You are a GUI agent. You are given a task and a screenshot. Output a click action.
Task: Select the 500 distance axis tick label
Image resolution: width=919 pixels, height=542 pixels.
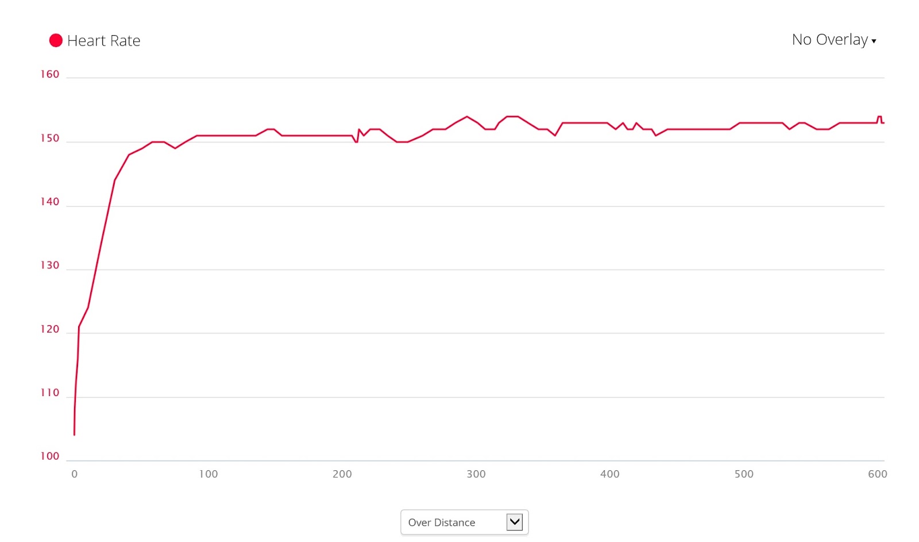tap(744, 474)
